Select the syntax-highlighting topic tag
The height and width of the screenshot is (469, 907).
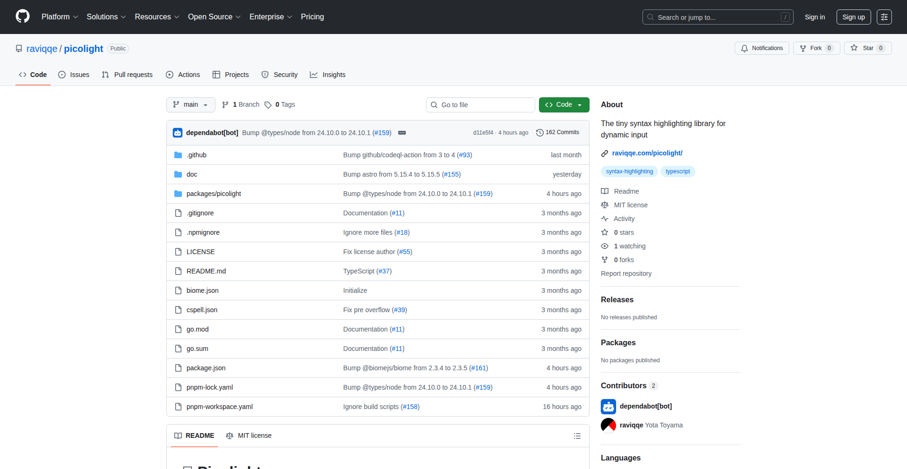coord(629,171)
